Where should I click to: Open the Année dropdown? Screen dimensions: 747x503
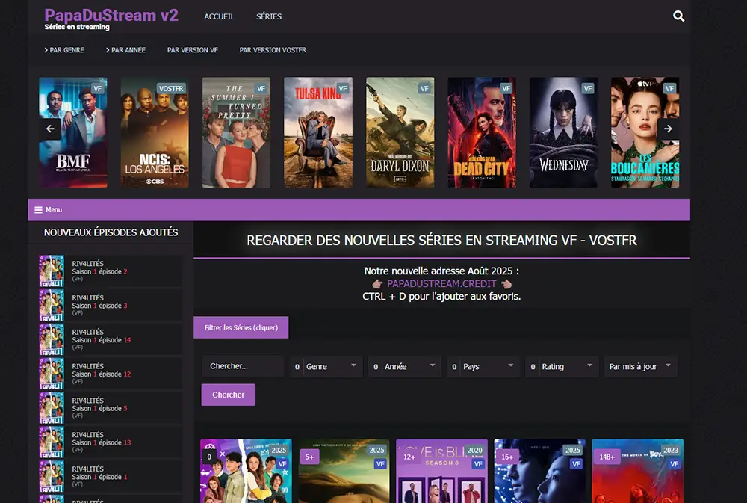coord(404,366)
